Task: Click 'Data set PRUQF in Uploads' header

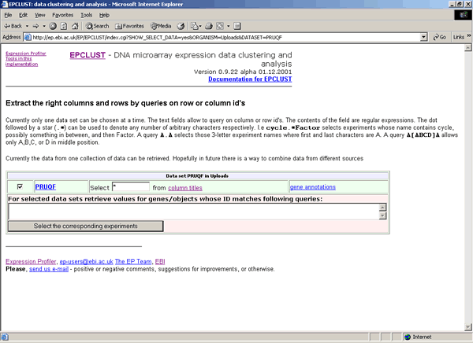Action: point(197,176)
